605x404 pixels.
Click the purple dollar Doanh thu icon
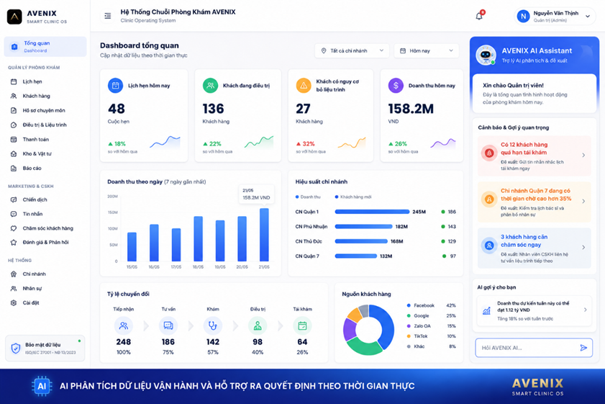396,86
